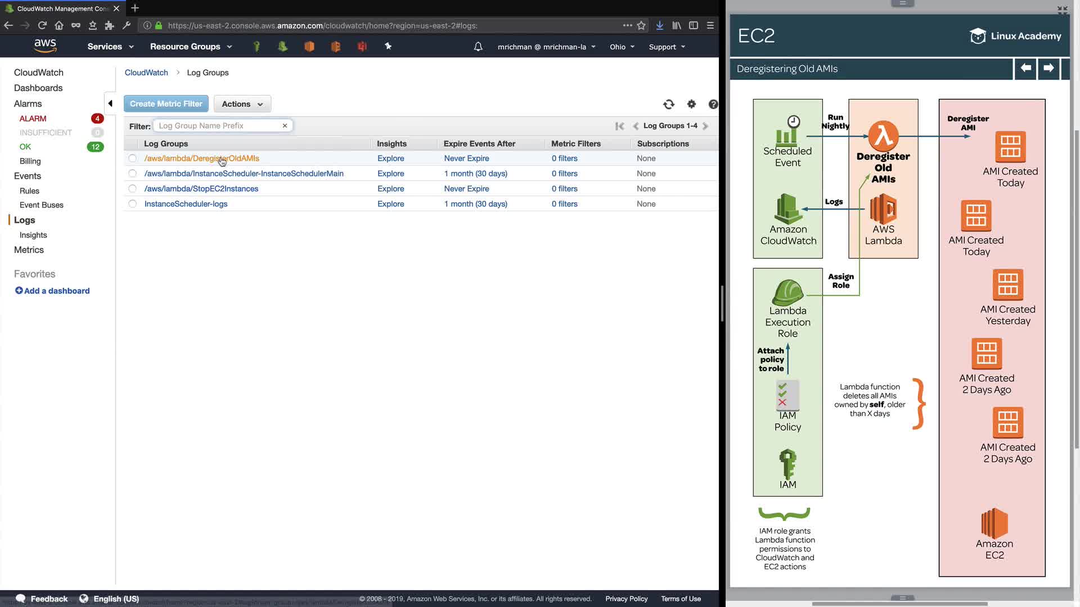1080x607 pixels.
Task: Click the help question mark icon
Action: click(713, 104)
